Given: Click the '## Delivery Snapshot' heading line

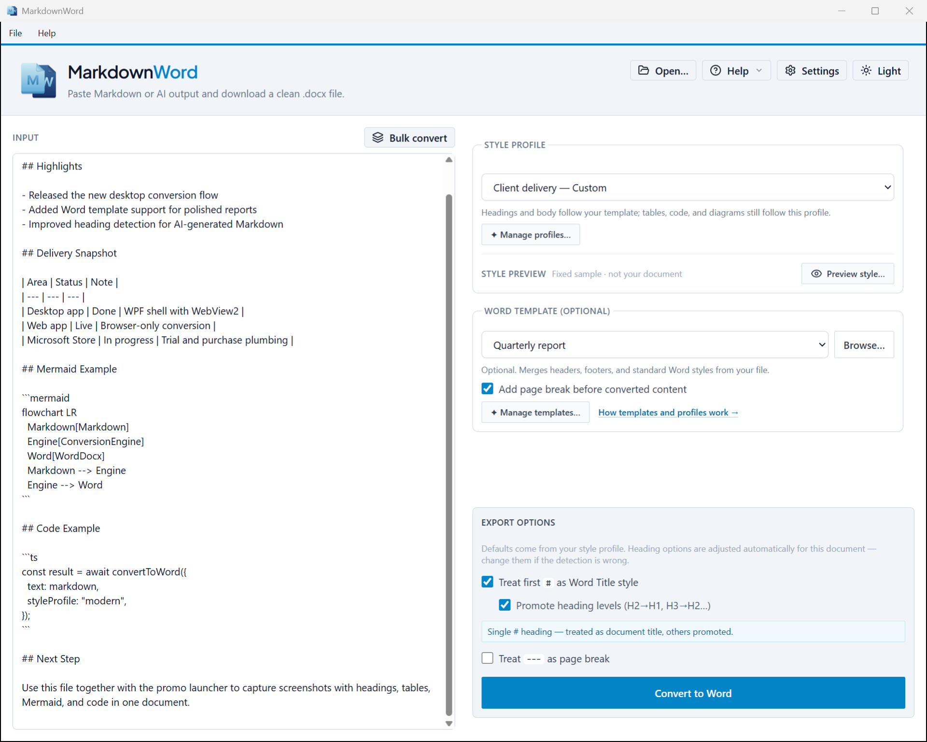Looking at the screenshot, I should 69,253.
